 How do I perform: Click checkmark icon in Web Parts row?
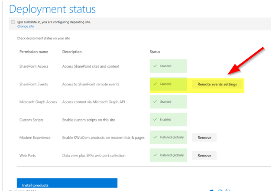pyautogui.click(x=155, y=155)
